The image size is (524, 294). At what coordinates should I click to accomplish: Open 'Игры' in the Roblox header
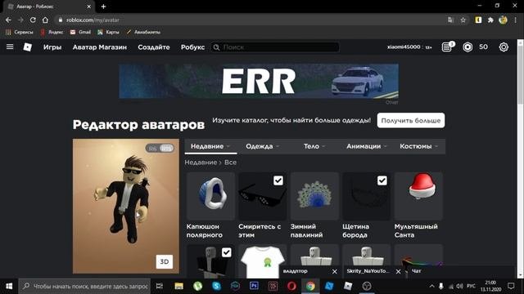[x=52, y=47]
